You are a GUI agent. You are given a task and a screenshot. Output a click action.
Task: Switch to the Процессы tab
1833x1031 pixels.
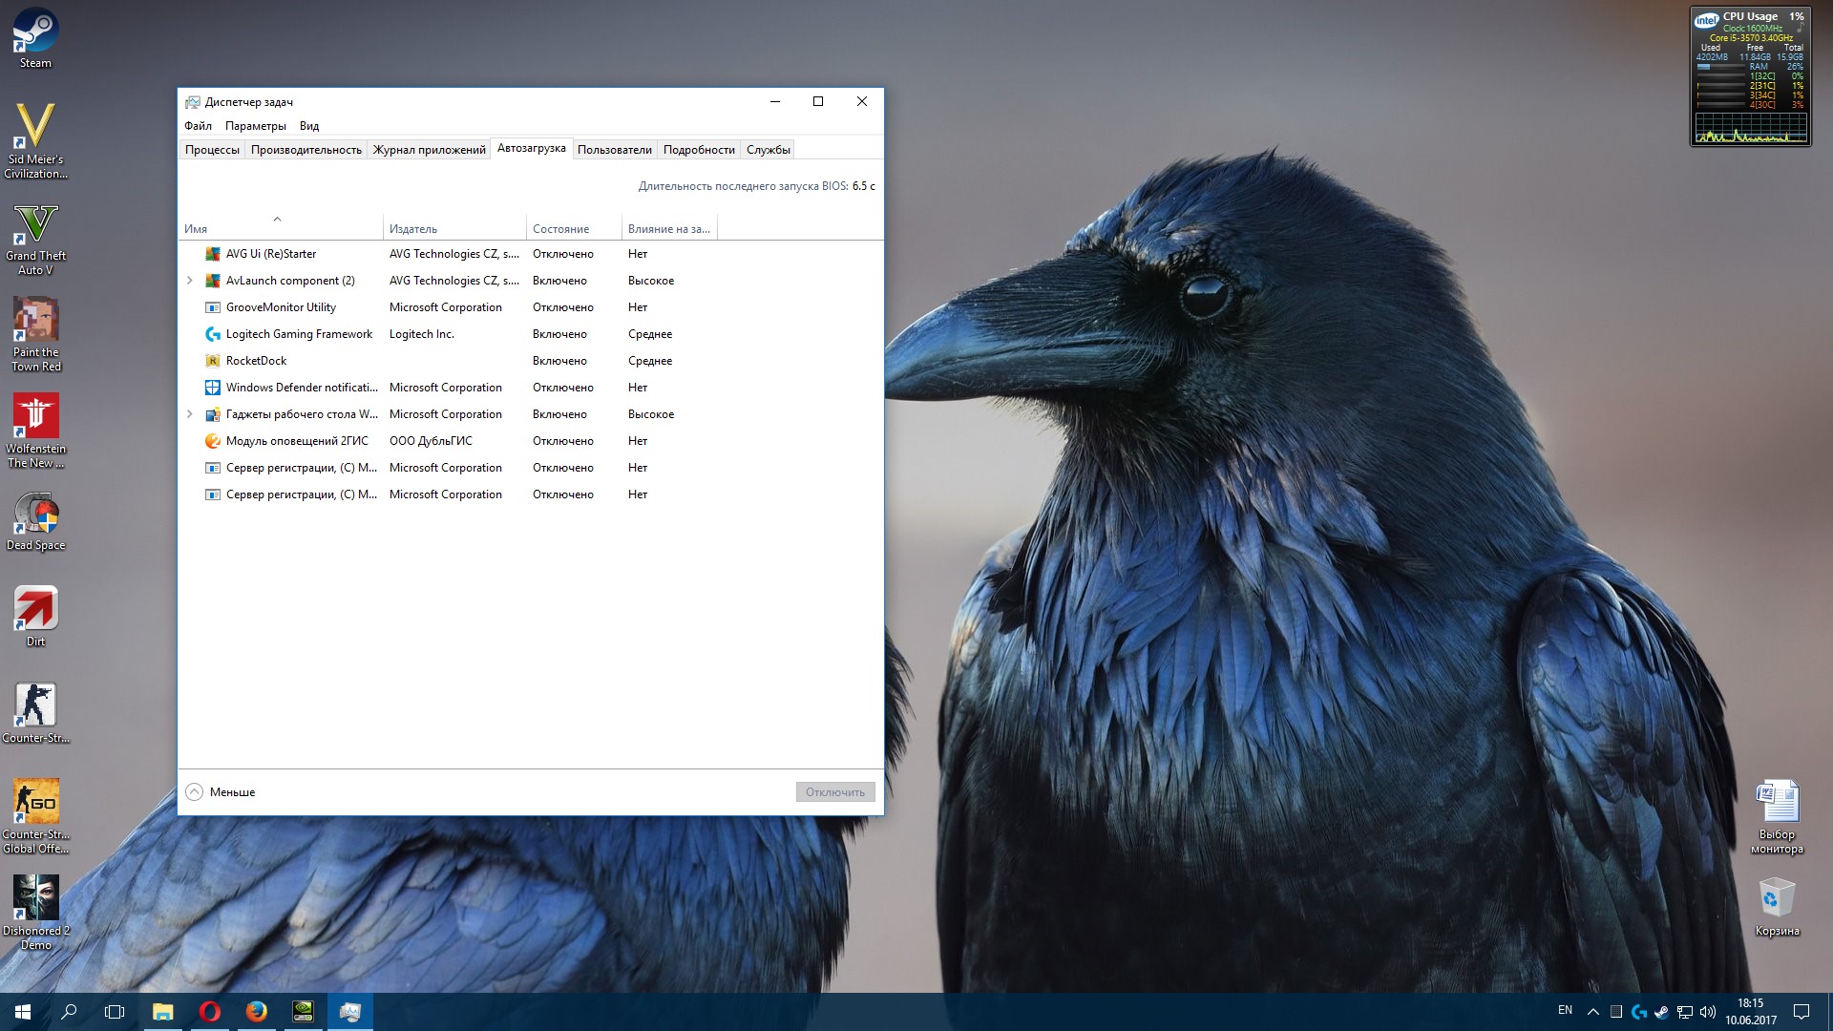point(212,150)
